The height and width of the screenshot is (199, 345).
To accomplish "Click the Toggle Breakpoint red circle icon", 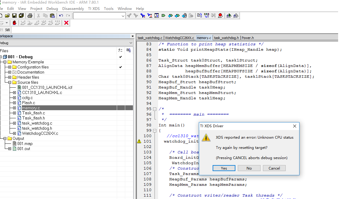I will (220, 16).
